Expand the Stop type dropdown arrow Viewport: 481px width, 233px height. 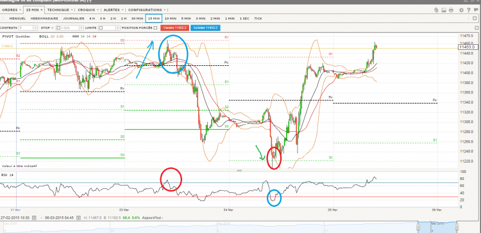click(53, 28)
